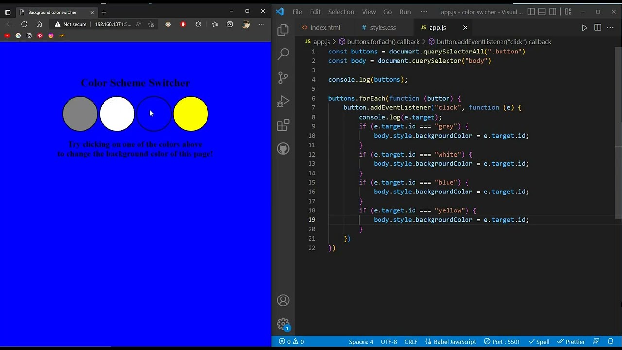
Task: Change line endings via CRLF
Action: [x=411, y=342]
